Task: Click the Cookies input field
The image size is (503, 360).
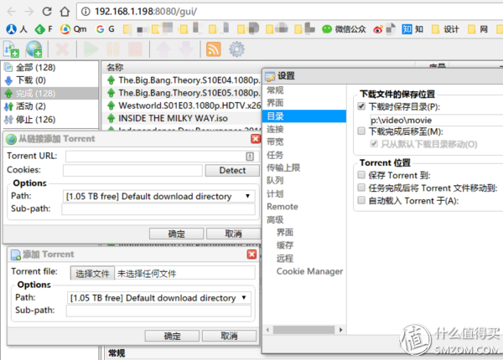Action: click(132, 171)
